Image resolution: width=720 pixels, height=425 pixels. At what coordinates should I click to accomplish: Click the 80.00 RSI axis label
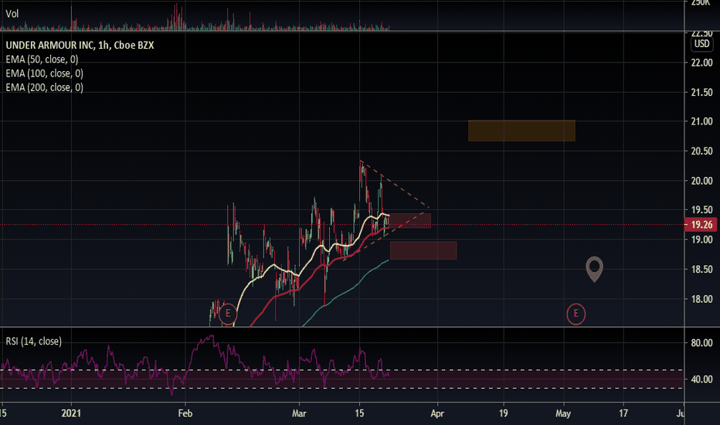[x=702, y=343]
